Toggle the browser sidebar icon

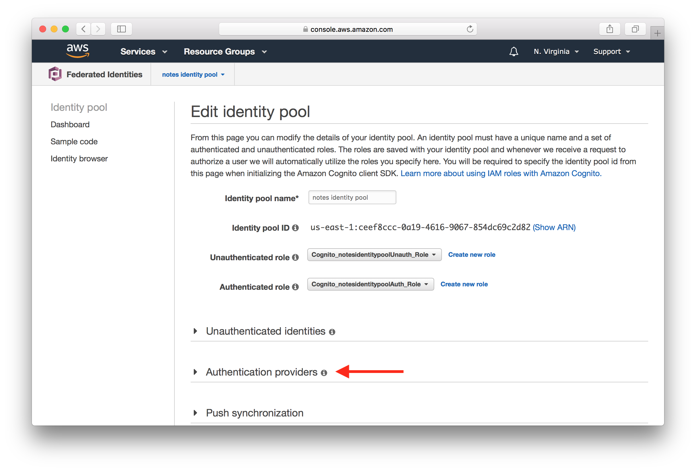click(x=121, y=29)
